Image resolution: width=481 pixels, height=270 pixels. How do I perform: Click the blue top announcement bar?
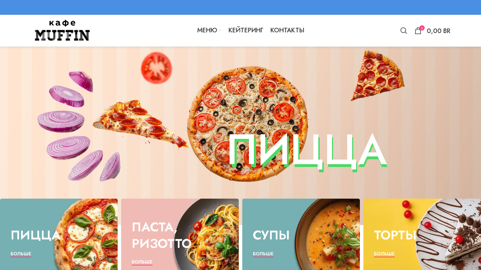241,7
